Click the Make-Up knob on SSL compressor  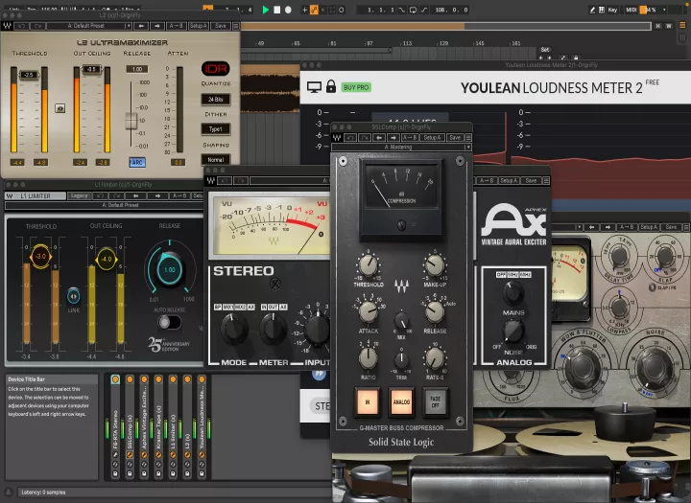point(435,265)
